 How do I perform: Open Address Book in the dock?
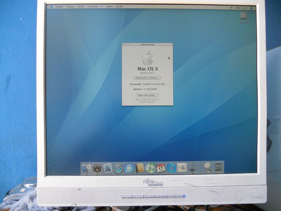140,168
